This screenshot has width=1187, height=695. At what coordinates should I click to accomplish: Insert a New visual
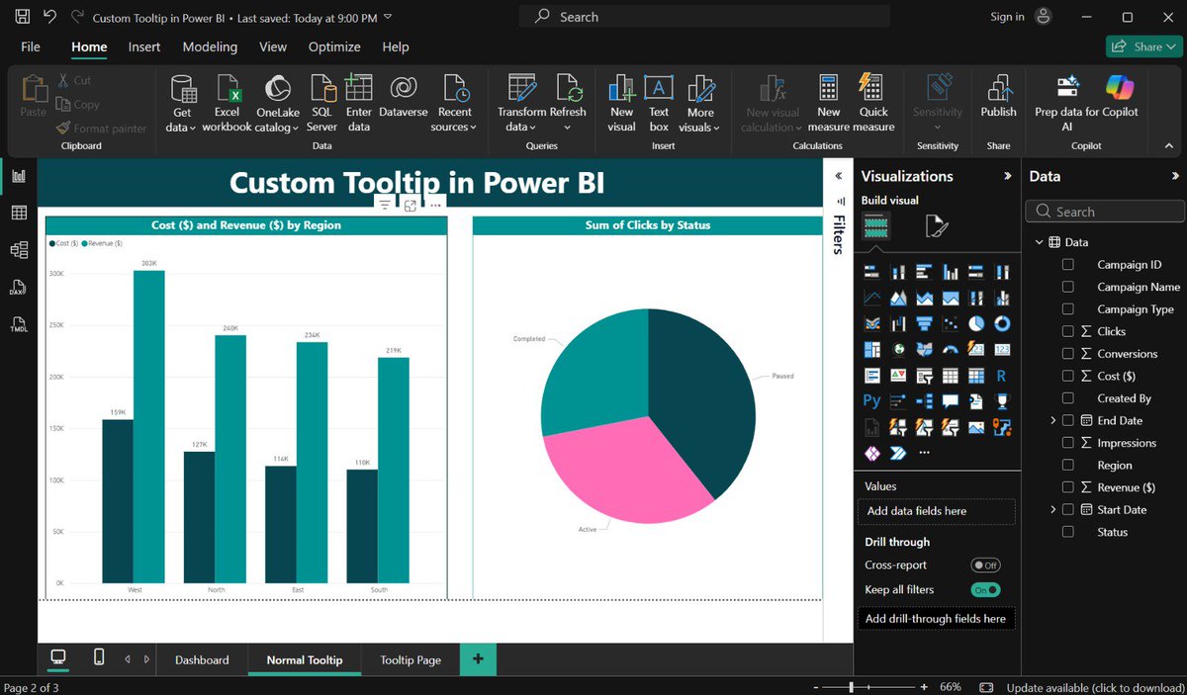(621, 104)
